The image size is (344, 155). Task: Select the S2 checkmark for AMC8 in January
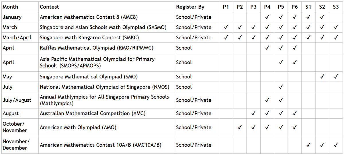click(x=322, y=17)
